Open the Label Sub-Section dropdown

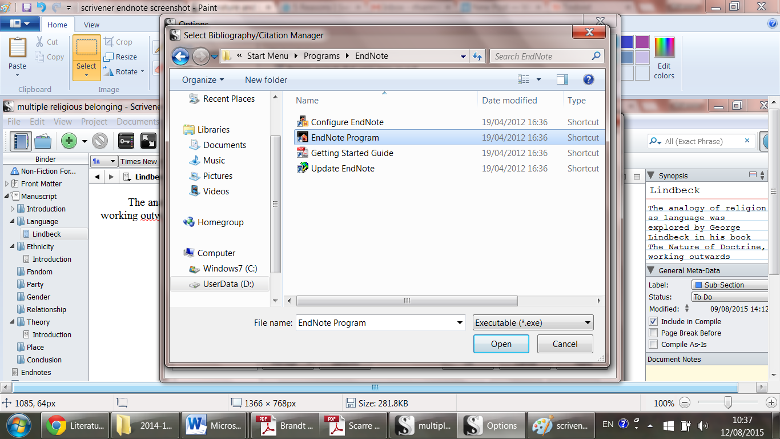pos(730,285)
